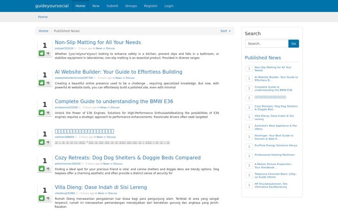
Task: View author petfurtrimmer294330 profile
Action: pyautogui.click(x=68, y=164)
